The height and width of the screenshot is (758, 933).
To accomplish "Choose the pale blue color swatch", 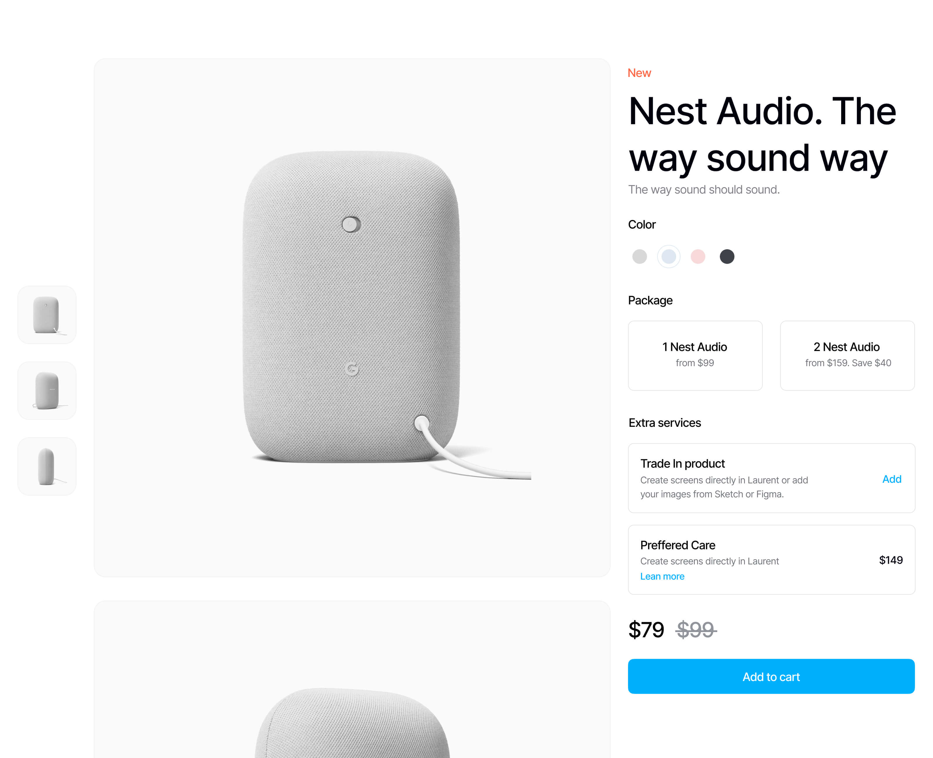I will (x=669, y=256).
